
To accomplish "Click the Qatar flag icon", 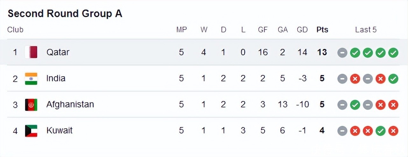I will [31, 52].
